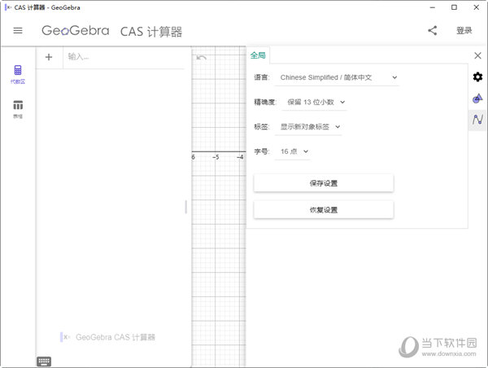The height and width of the screenshot is (368, 488).
Task: Click the 登录 login button
Action: 464,31
